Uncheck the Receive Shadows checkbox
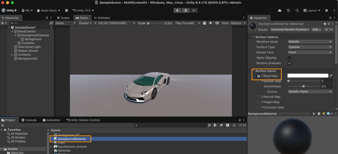Viewport: 338px width, 154px height. tap(289, 63)
